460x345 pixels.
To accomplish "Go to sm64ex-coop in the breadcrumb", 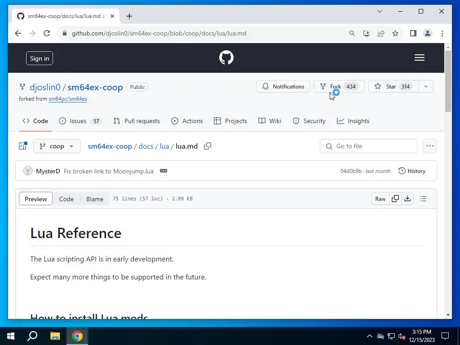I will tap(110, 146).
